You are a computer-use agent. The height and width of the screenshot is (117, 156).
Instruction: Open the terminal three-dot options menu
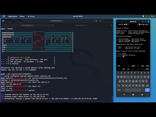[x=100, y=21]
